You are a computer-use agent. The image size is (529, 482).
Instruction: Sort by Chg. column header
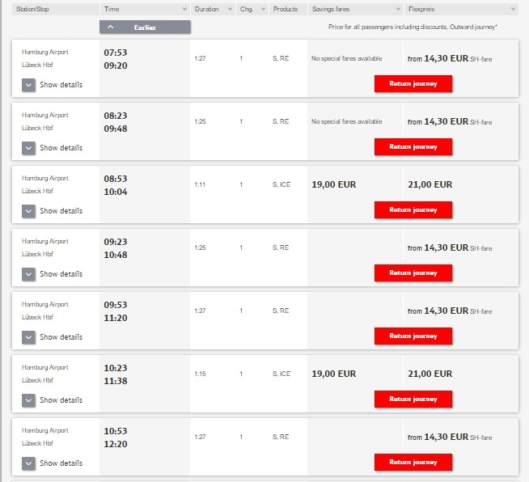[x=251, y=9]
